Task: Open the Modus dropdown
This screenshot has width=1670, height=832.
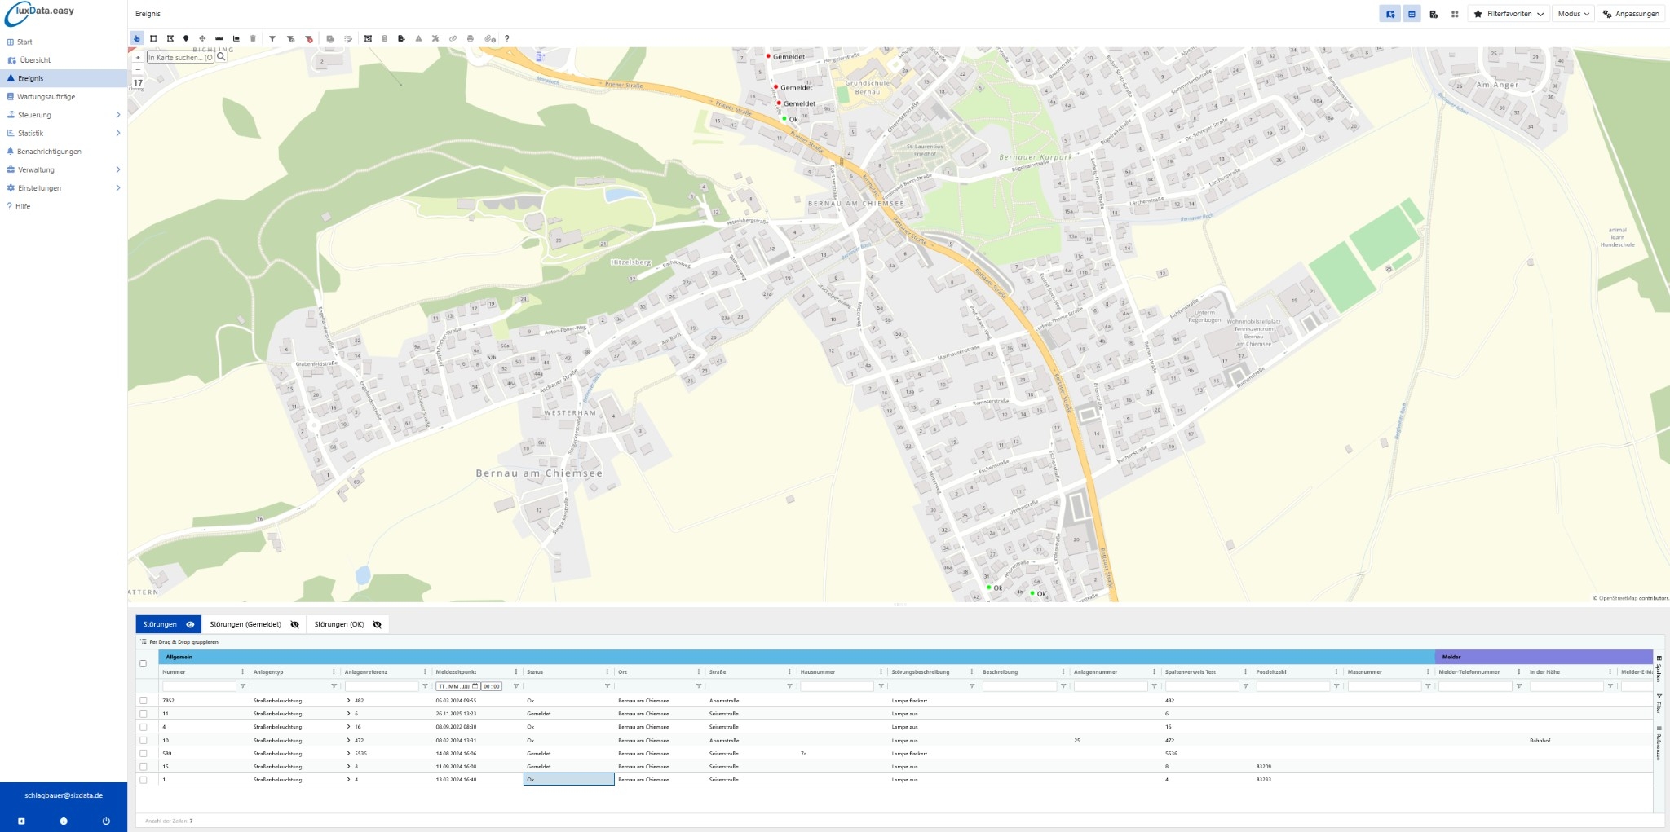Action: coord(1573,14)
